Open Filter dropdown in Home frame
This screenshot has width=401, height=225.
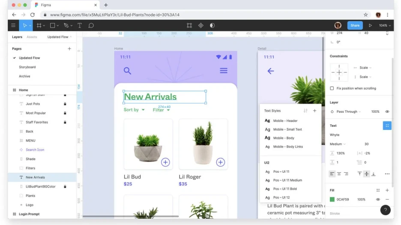click(x=161, y=110)
